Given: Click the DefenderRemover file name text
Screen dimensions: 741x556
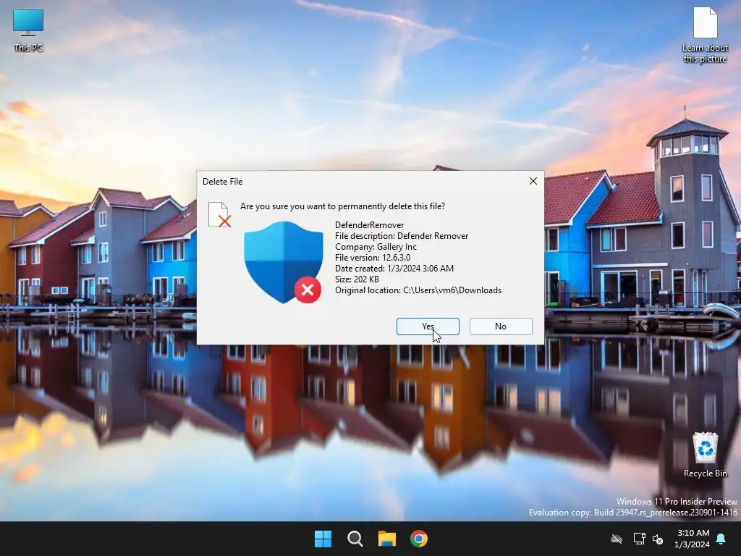Looking at the screenshot, I should (370, 225).
